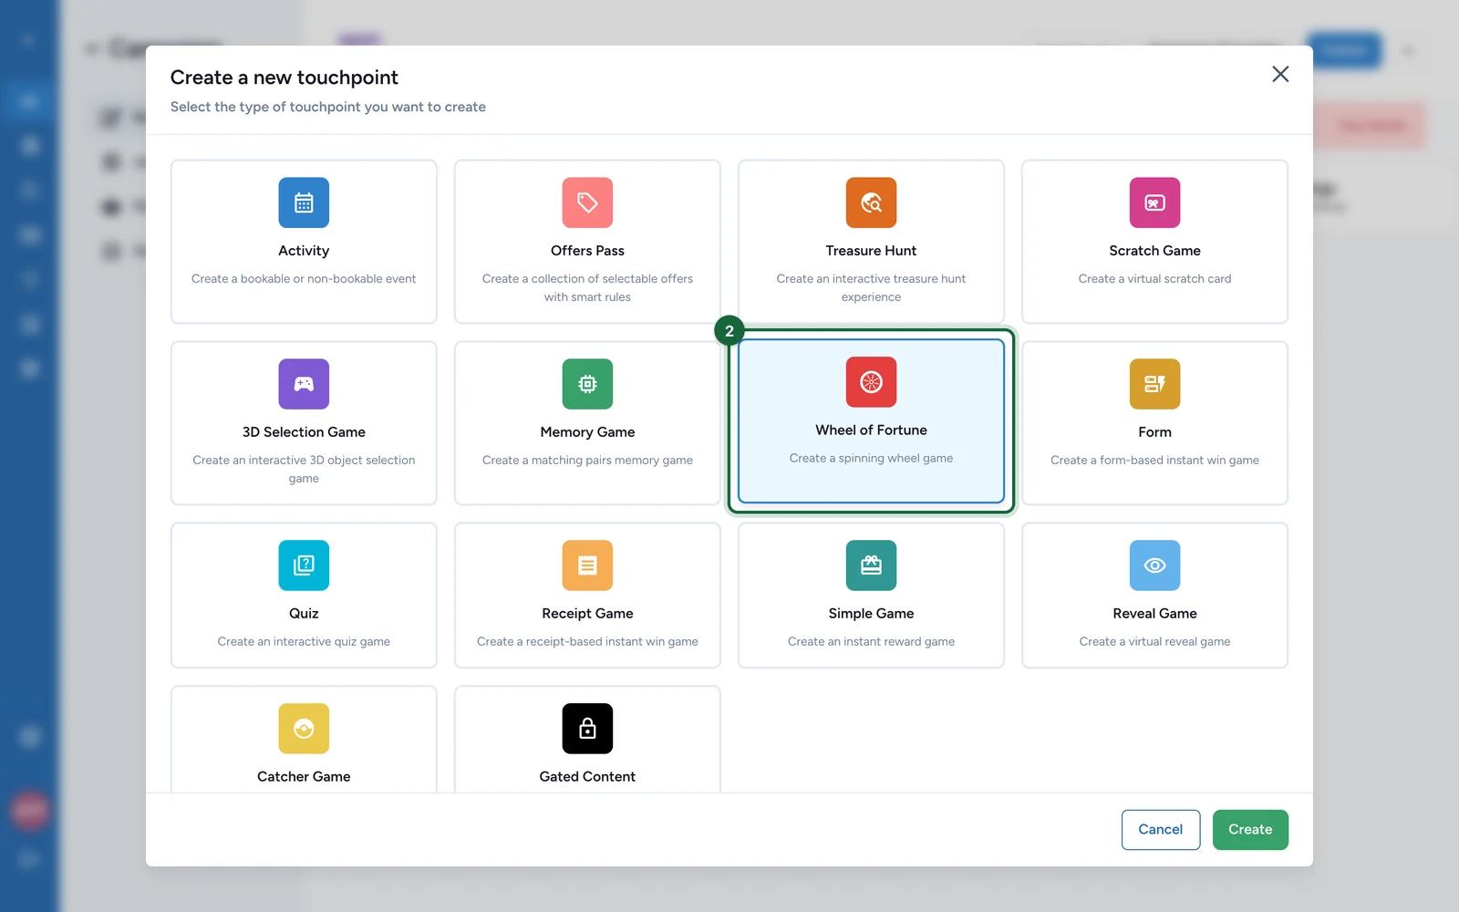1459x912 pixels.
Task: Choose the 3D Selection Game controller icon
Action: [x=304, y=384]
